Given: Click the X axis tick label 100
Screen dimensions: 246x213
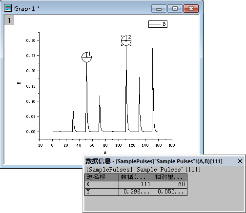Looking at the screenshot, I should (119, 145).
